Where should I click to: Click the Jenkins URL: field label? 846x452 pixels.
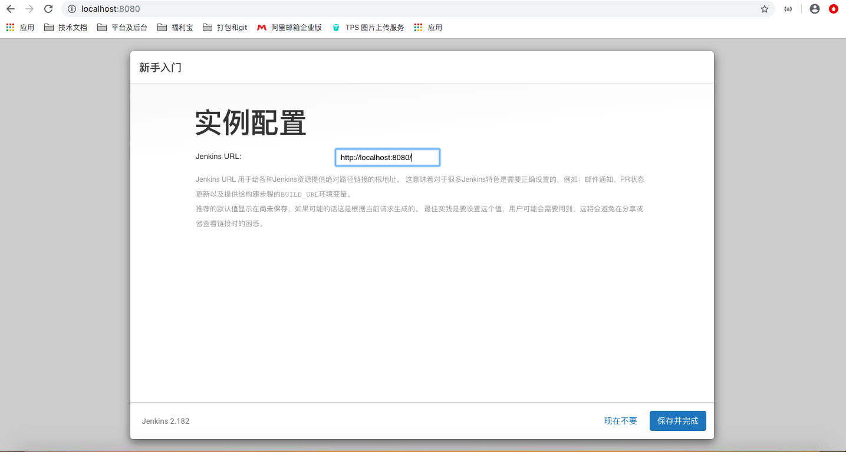pyautogui.click(x=219, y=156)
